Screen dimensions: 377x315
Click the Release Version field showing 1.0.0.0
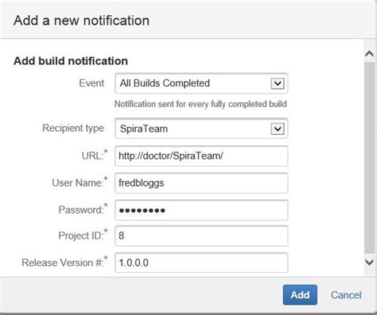pyautogui.click(x=201, y=263)
